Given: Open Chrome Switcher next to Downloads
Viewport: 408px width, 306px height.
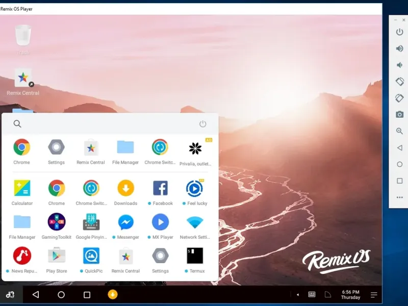Looking at the screenshot, I should 91,188.
